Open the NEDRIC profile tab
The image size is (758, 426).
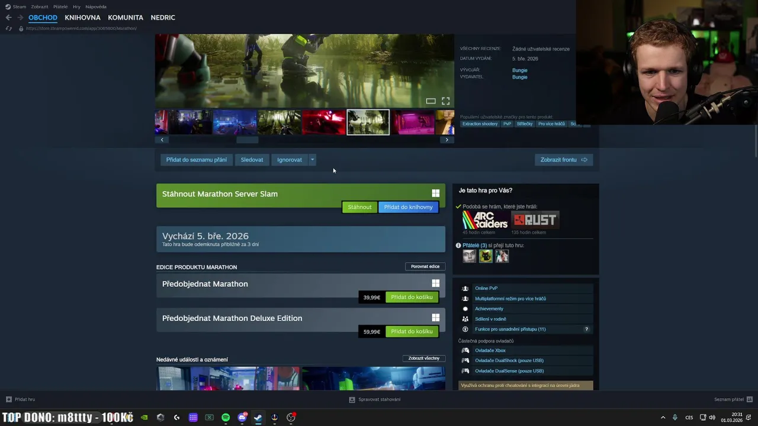[x=163, y=18]
